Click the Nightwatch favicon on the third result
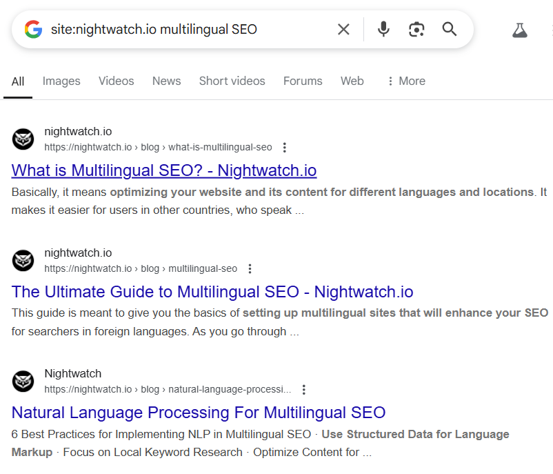 click(23, 381)
